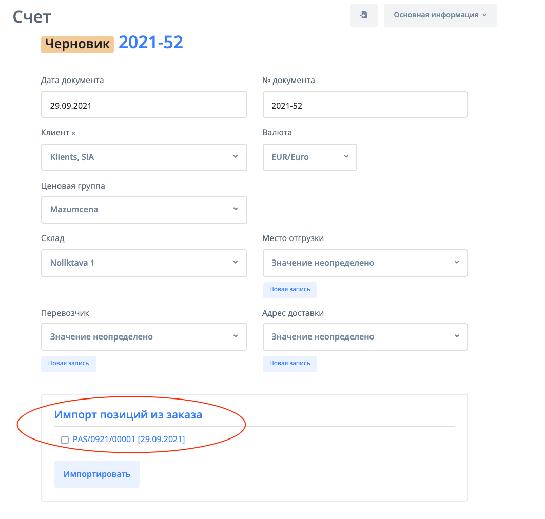This screenshot has width=545, height=519.
Task: Expand the Клиент dropdown showing Klients, SIA
Action: [144, 157]
